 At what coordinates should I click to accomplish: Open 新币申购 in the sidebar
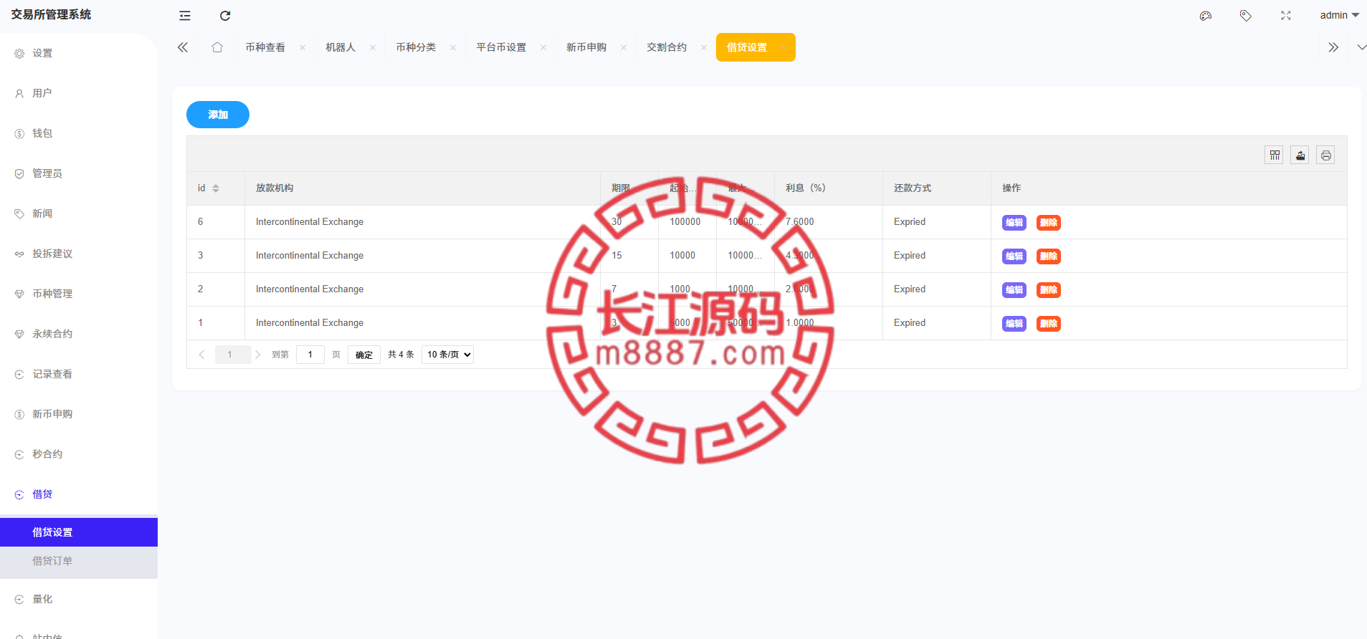(x=79, y=414)
